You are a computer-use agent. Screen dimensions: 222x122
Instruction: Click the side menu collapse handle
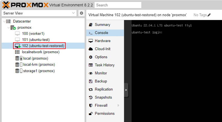point(126,90)
